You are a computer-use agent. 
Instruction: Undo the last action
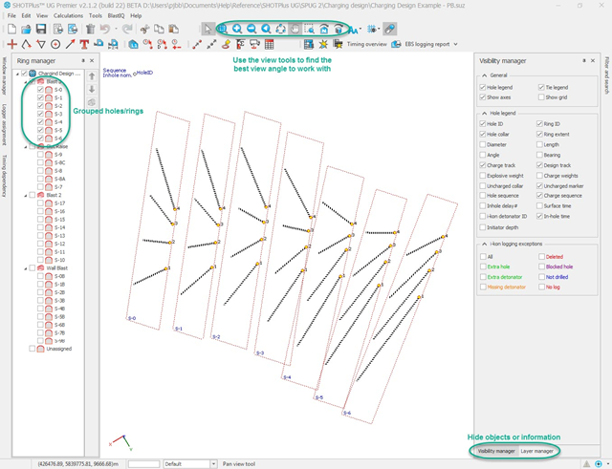104,30
